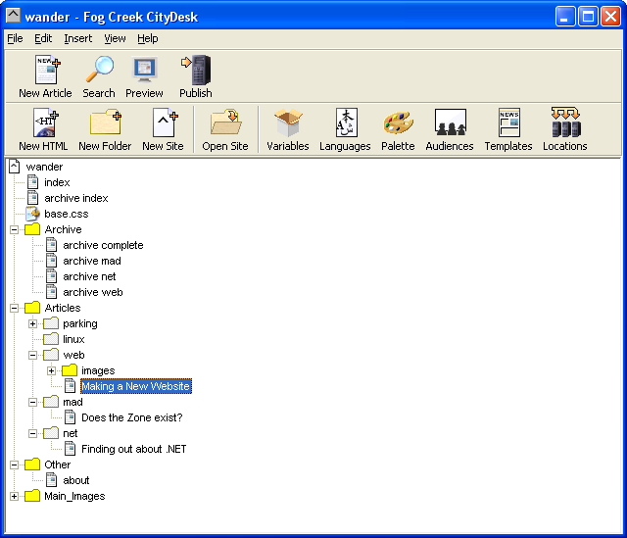
Task: Select 'Finding out about .NET' article
Action: point(134,449)
